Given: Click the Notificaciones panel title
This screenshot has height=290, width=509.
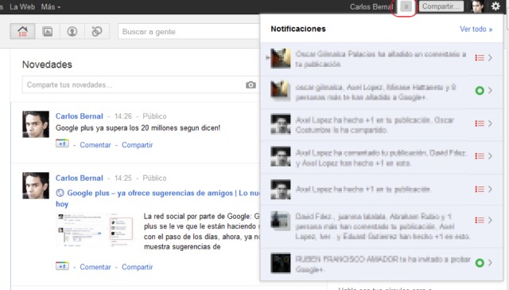Looking at the screenshot, I should click(298, 29).
